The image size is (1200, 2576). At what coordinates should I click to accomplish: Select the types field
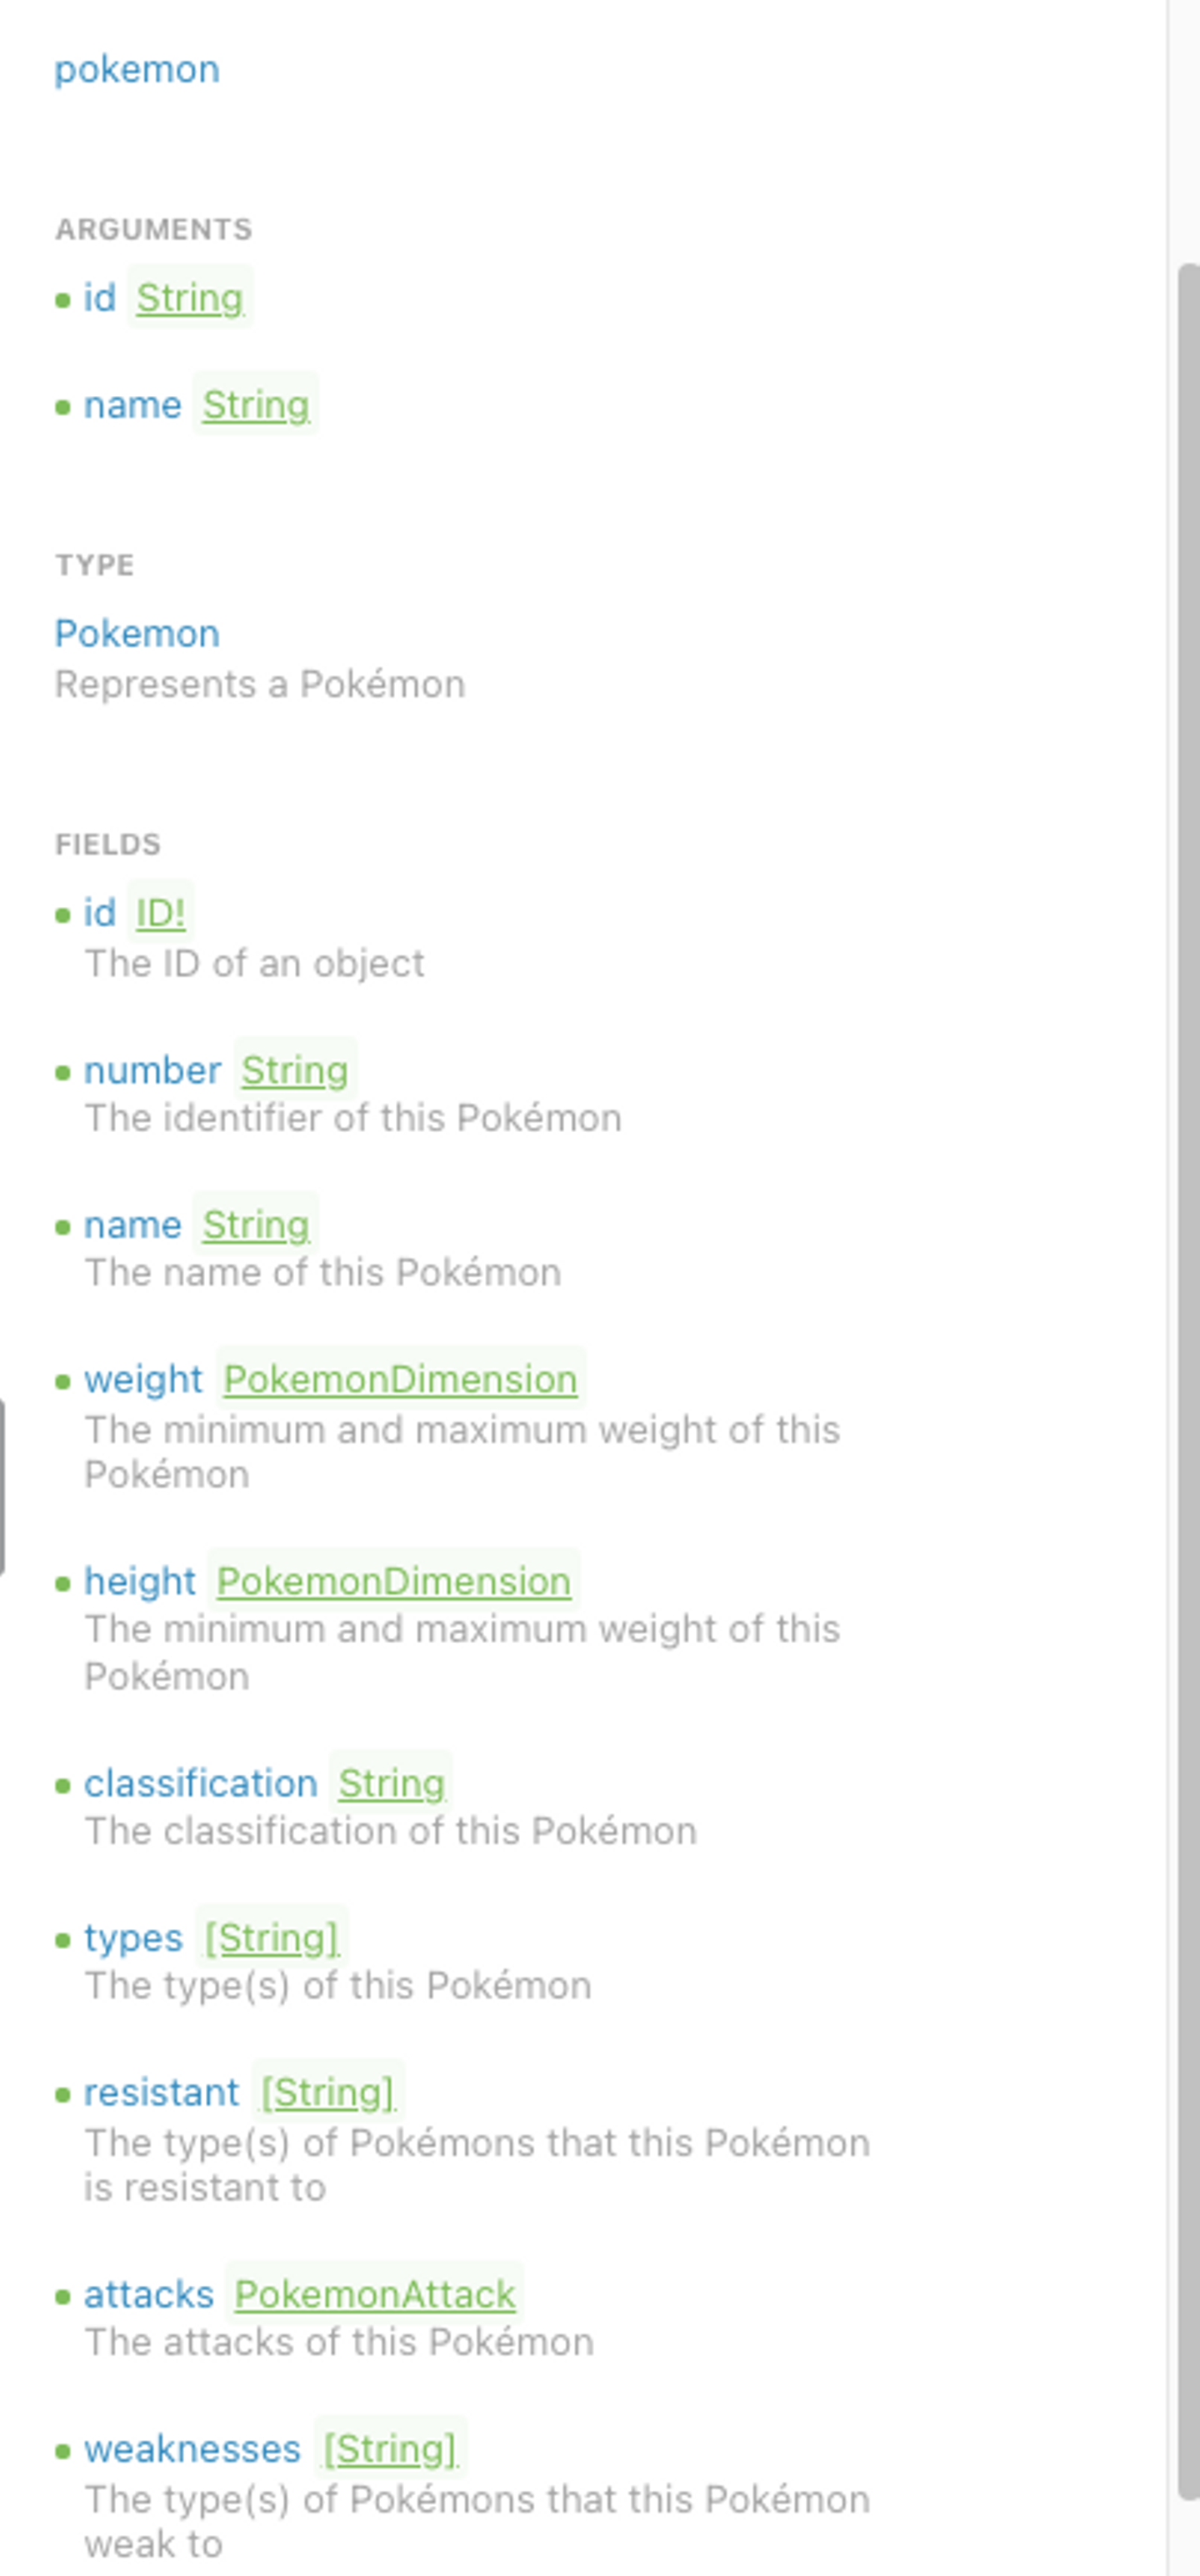pyautogui.click(x=133, y=1938)
